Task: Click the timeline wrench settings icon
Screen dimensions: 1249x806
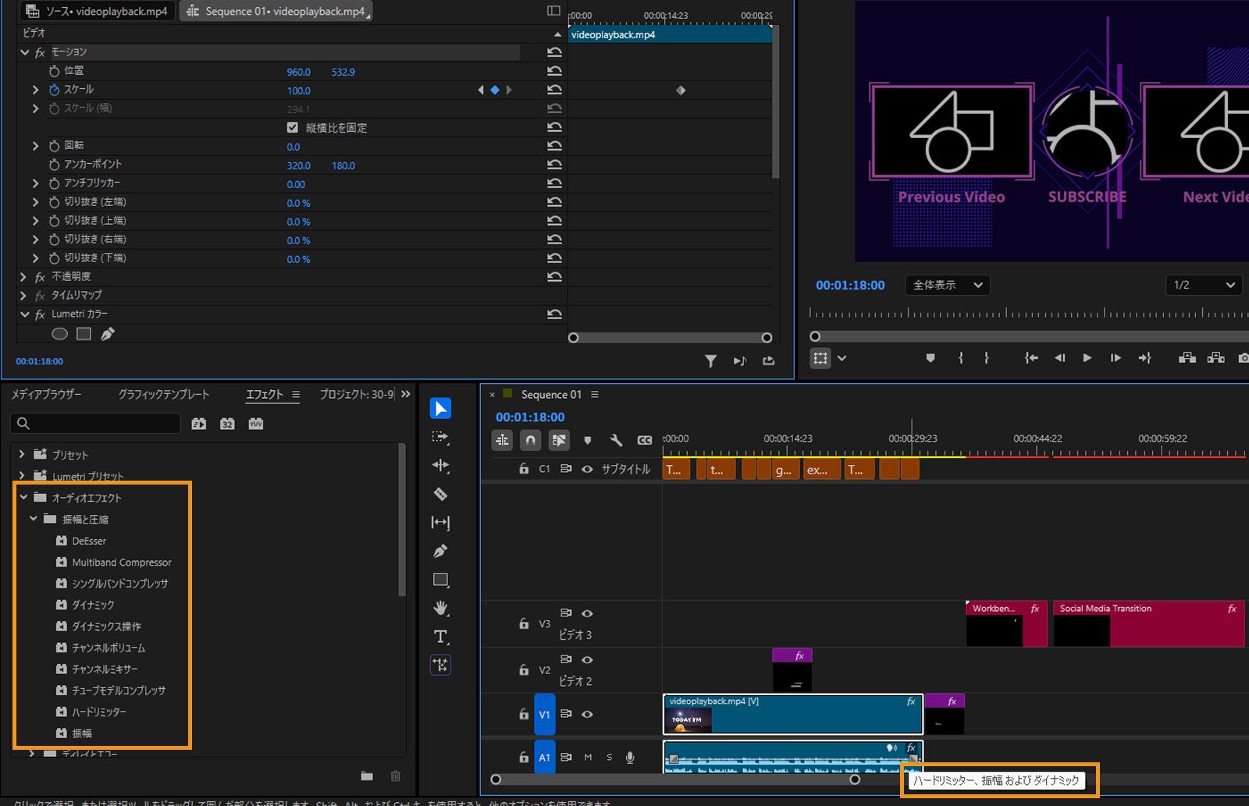Action: tap(616, 440)
